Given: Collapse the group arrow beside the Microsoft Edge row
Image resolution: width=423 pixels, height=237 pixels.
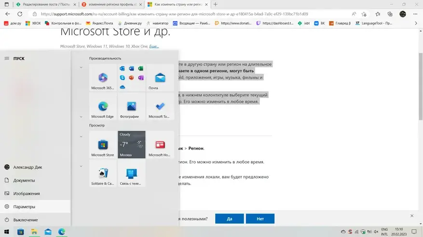Looking at the screenshot, I should (81, 117).
